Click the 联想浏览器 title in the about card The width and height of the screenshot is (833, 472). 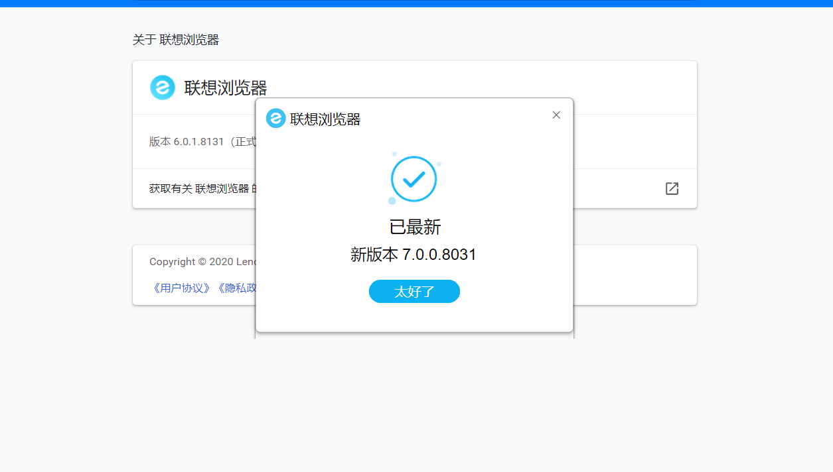(226, 88)
